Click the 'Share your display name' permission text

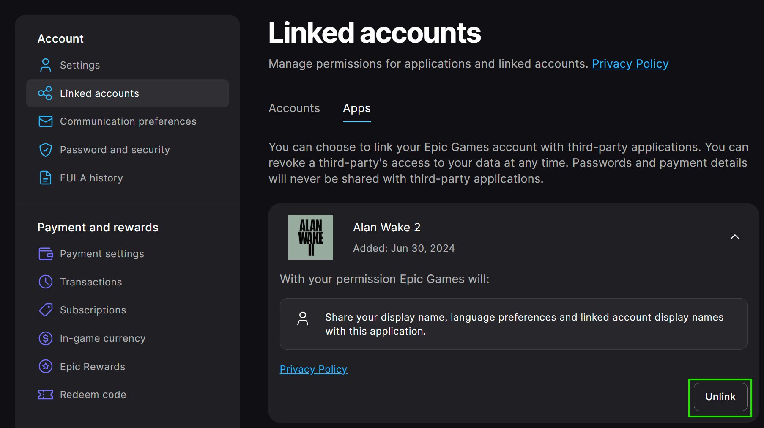tap(524, 324)
